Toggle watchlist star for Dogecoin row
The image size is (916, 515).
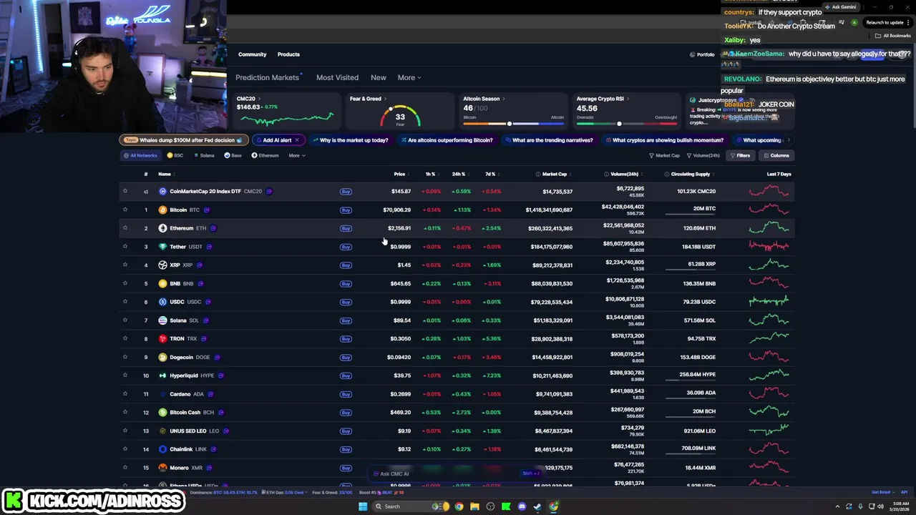(x=125, y=357)
